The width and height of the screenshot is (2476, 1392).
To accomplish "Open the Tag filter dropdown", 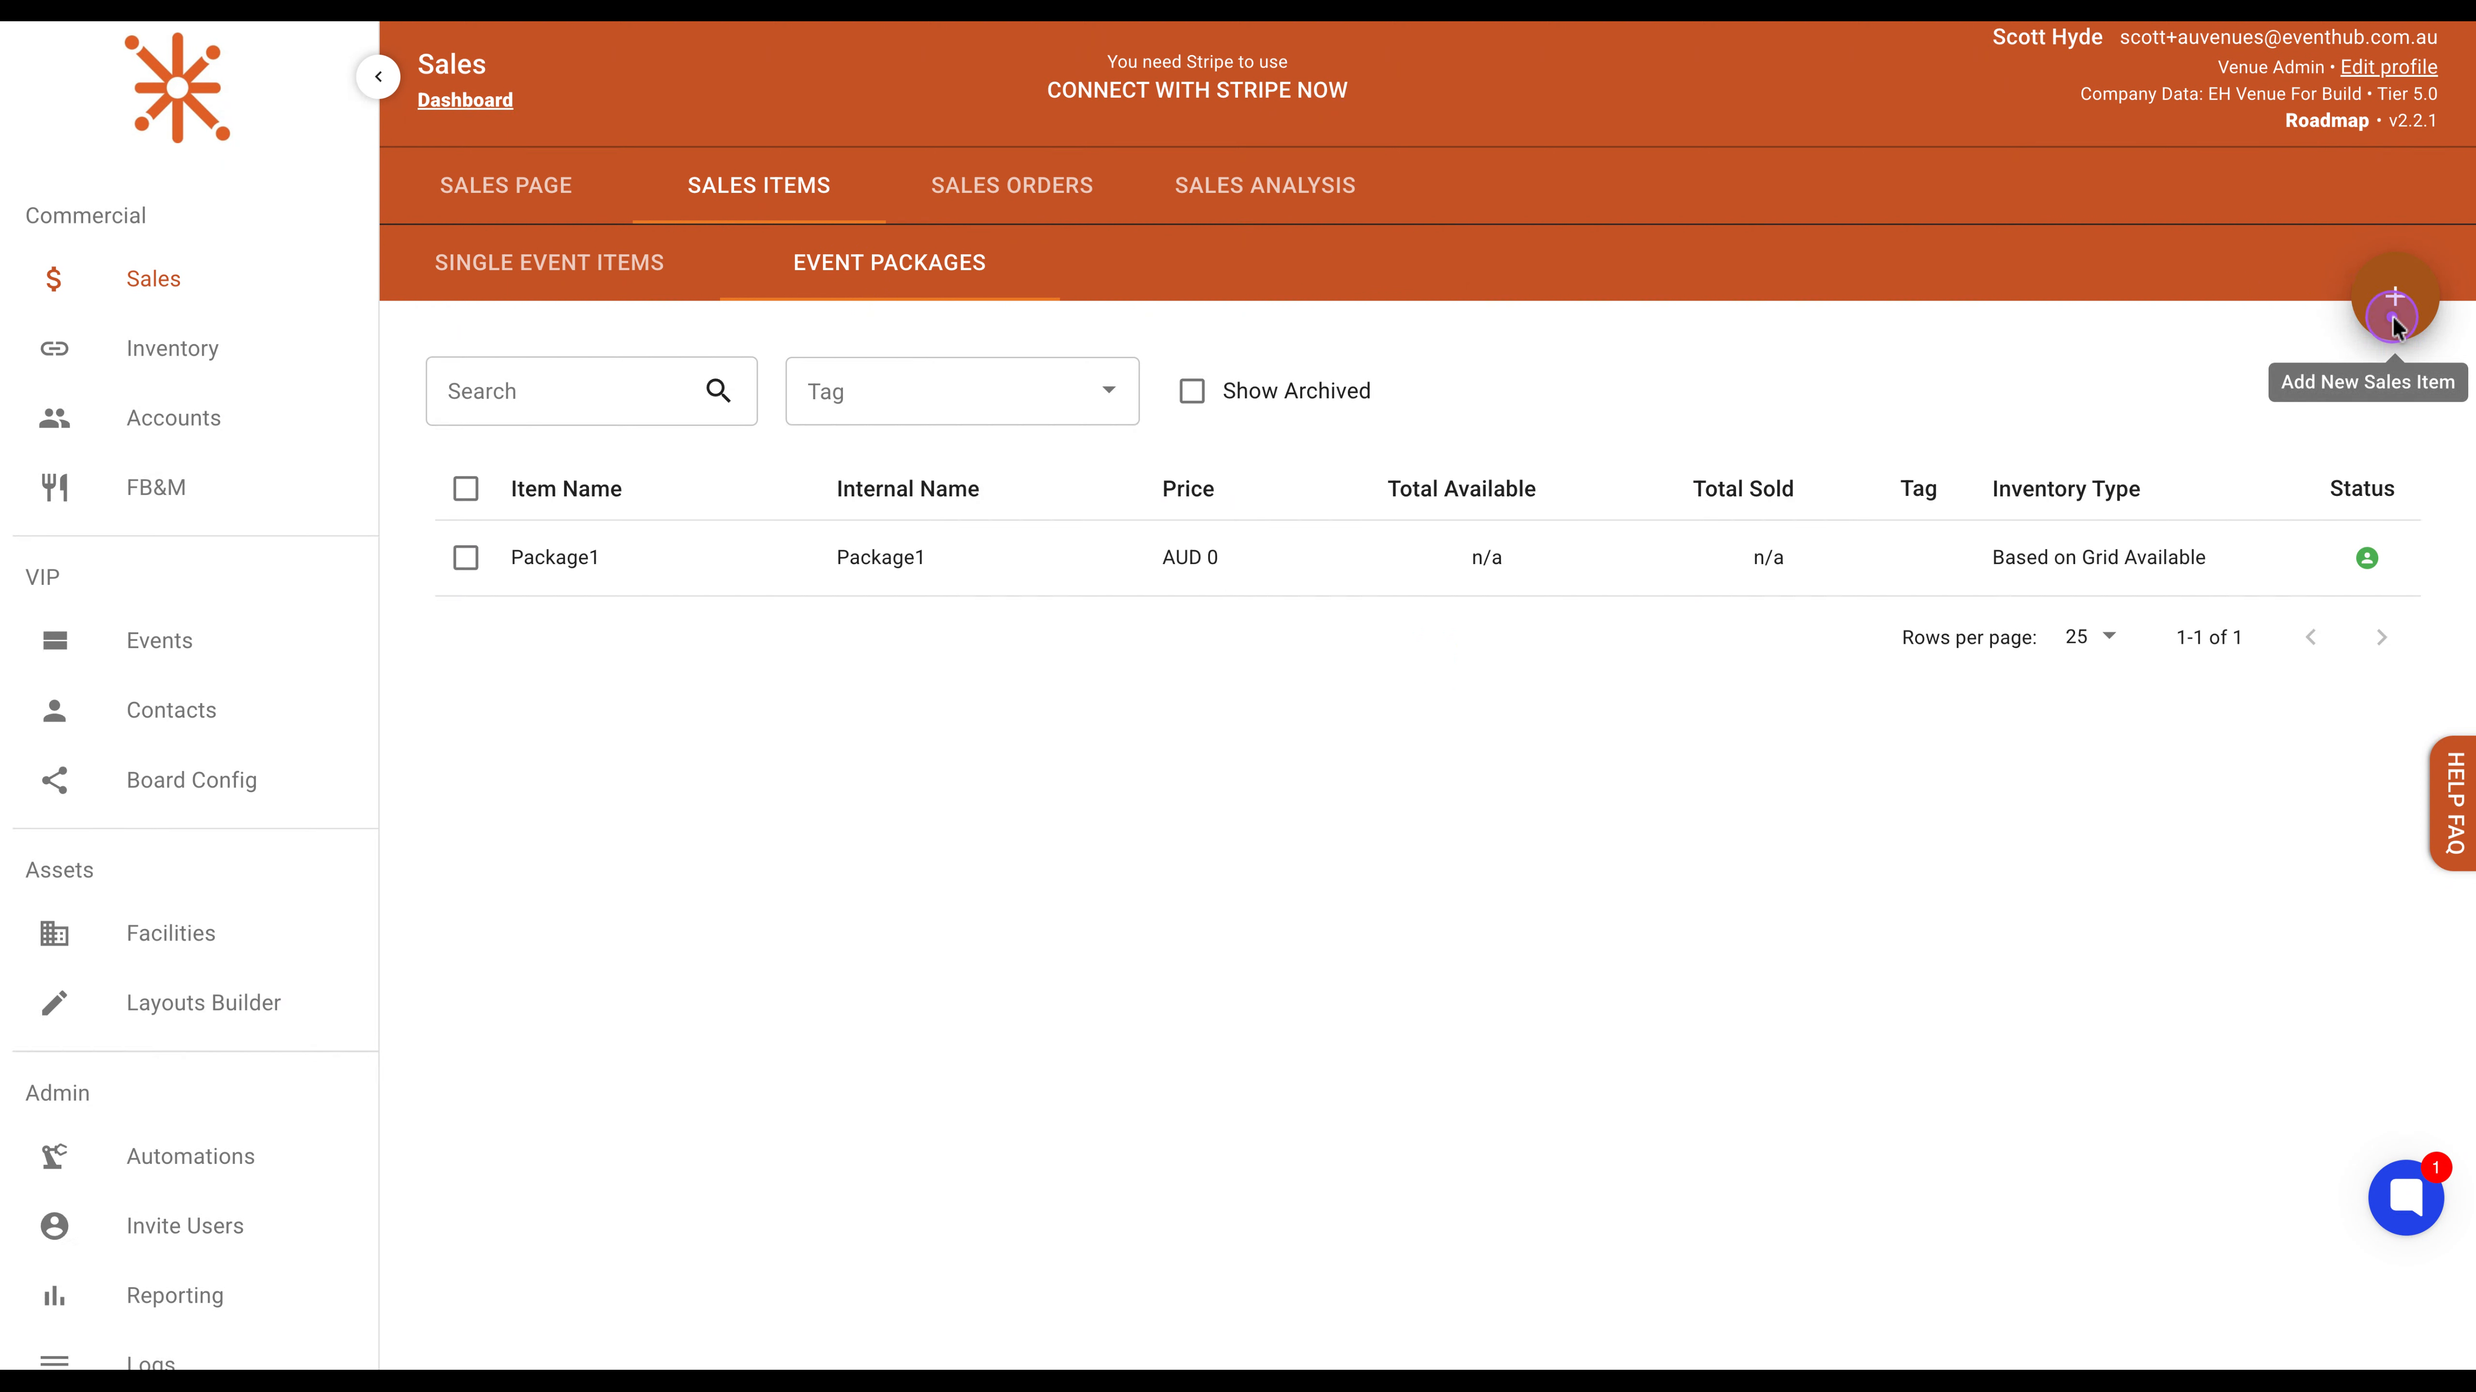I will pyautogui.click(x=962, y=391).
